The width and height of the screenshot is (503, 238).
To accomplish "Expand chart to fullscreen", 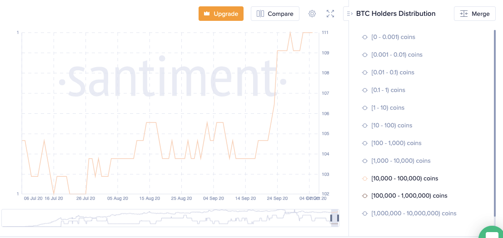I will [x=330, y=14].
